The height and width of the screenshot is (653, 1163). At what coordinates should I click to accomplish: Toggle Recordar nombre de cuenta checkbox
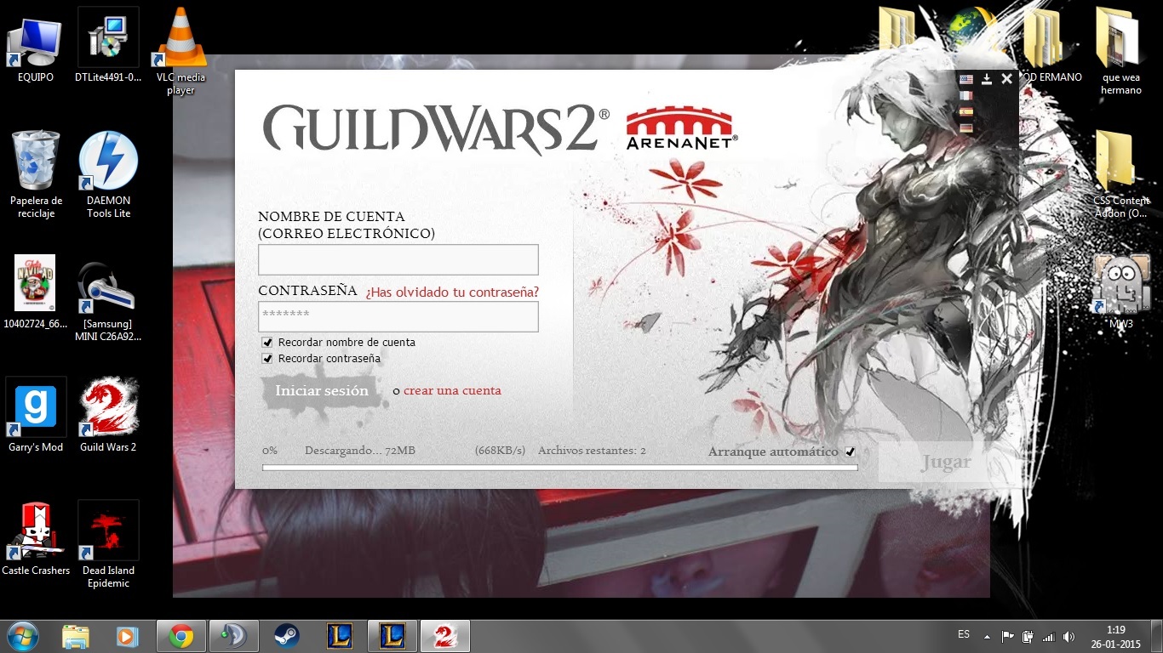[267, 343]
